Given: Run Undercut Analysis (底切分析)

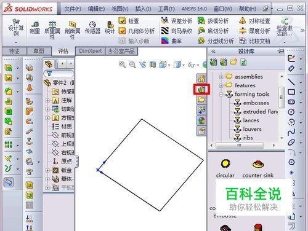Looking at the screenshot, I should (213, 31).
